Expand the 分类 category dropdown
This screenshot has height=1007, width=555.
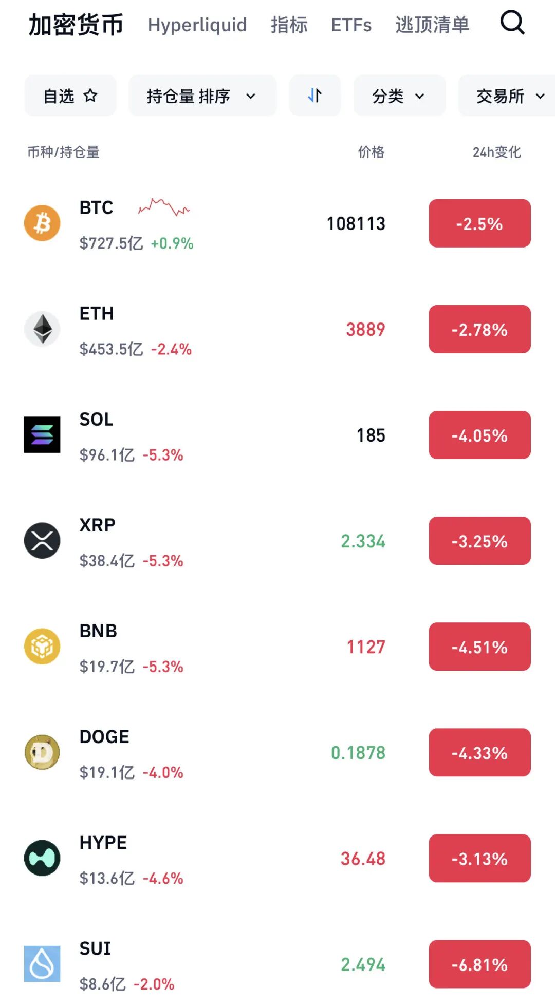pos(399,96)
